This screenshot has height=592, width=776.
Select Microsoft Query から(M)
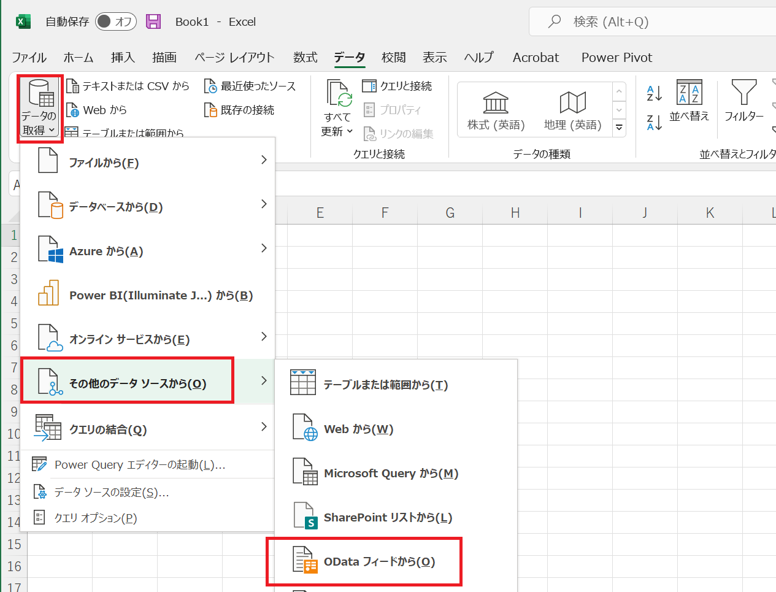[x=396, y=472]
